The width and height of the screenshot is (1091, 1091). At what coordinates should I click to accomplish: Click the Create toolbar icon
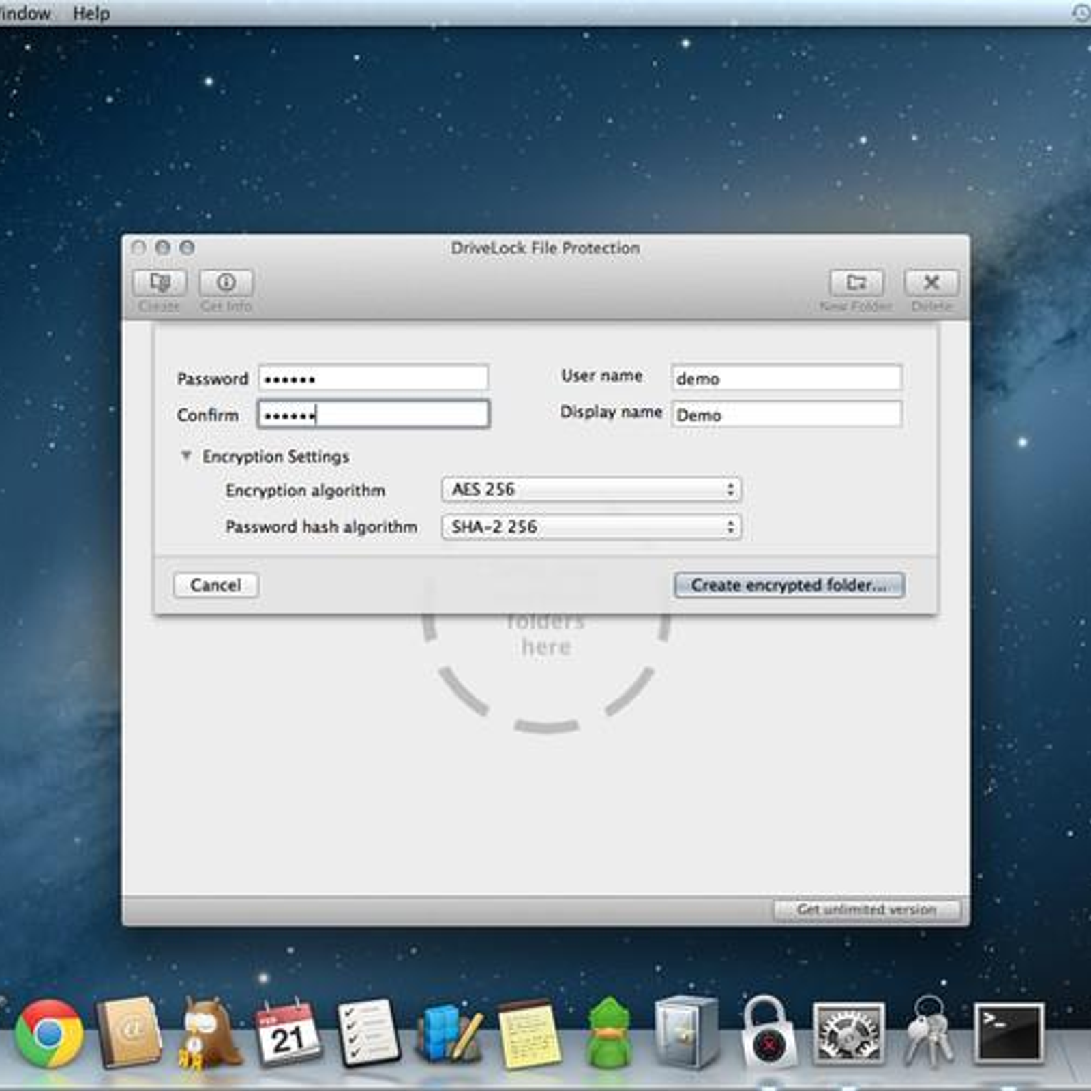160,283
